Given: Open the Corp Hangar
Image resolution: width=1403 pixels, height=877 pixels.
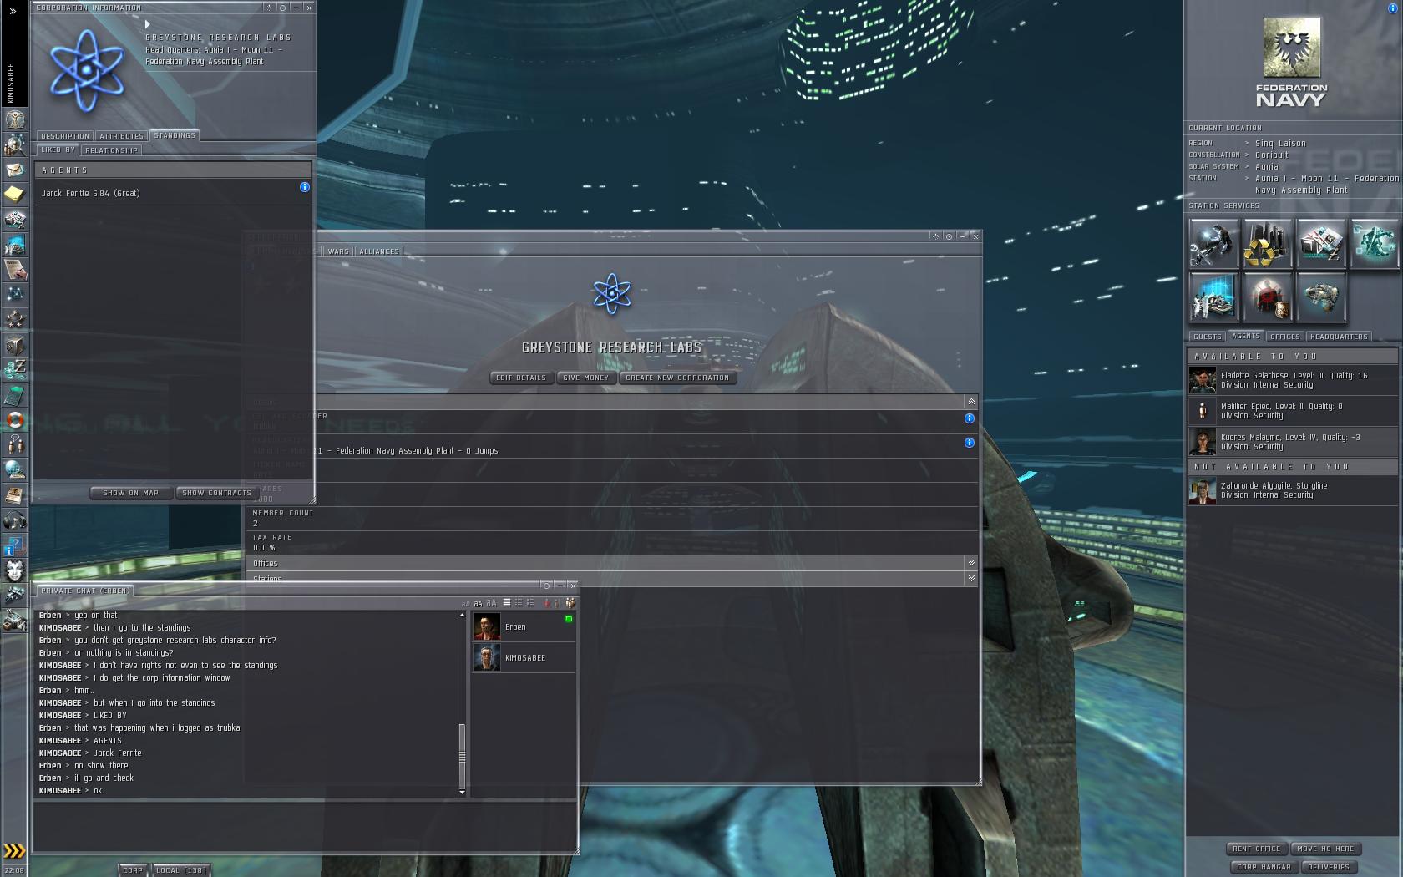Looking at the screenshot, I should point(1264,867).
